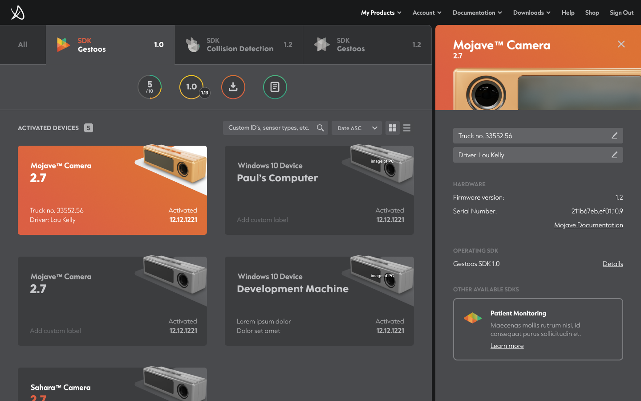Expand the Account menu
This screenshot has height=401, width=641.
[x=427, y=12]
